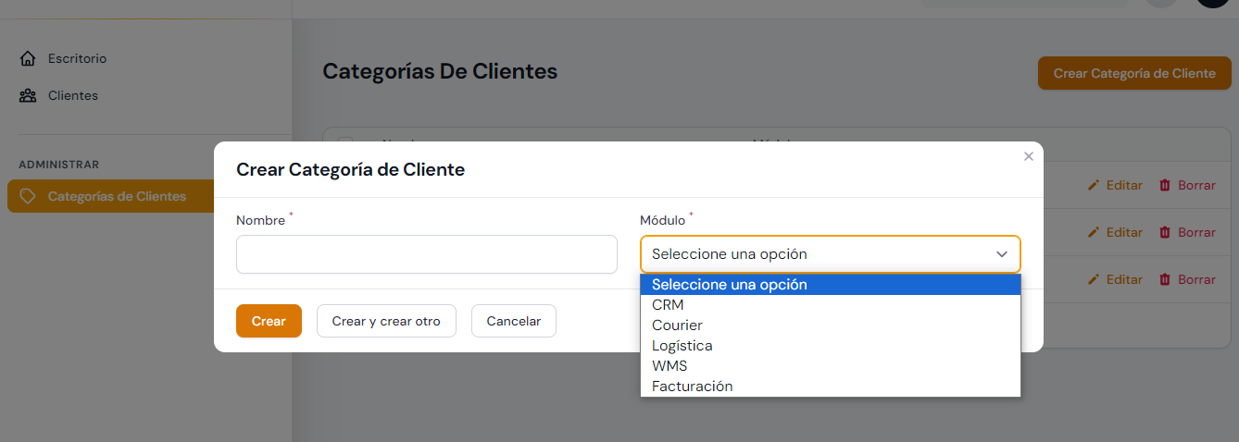Choose CRM from the Módulo list
1239x442 pixels.
(x=668, y=305)
